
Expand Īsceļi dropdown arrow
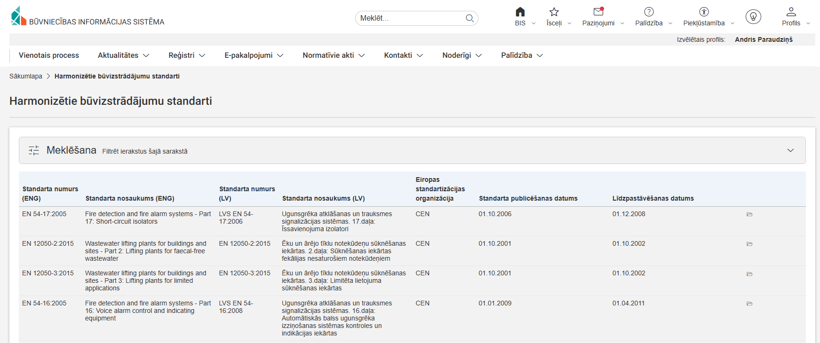(x=569, y=23)
